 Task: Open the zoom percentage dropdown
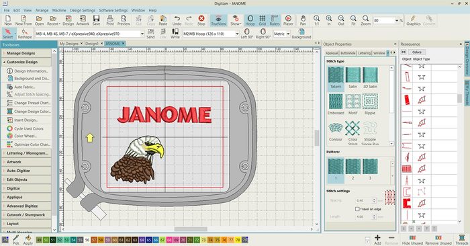coord(397,20)
